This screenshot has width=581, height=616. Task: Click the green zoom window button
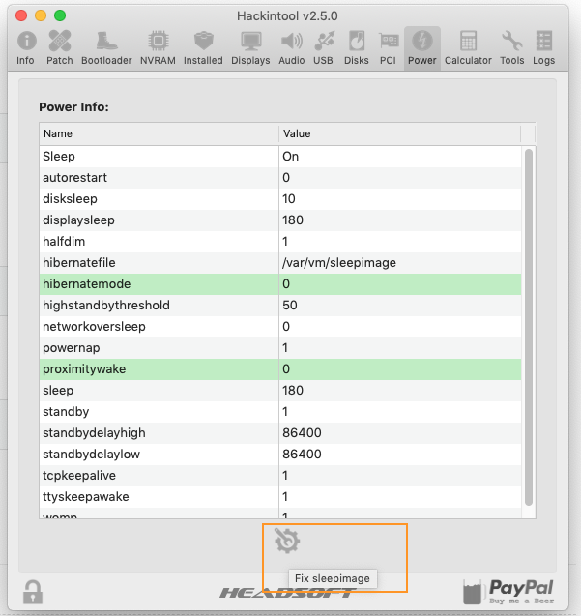pyautogui.click(x=60, y=15)
